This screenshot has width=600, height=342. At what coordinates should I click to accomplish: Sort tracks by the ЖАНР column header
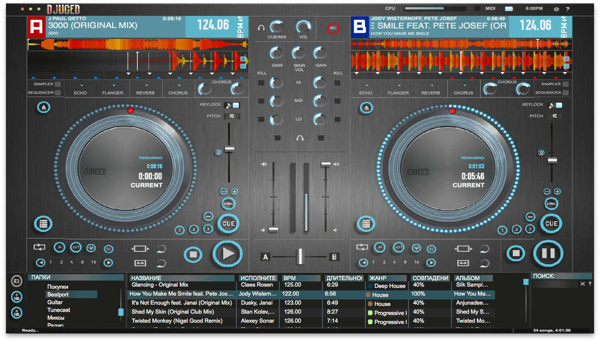(x=387, y=278)
